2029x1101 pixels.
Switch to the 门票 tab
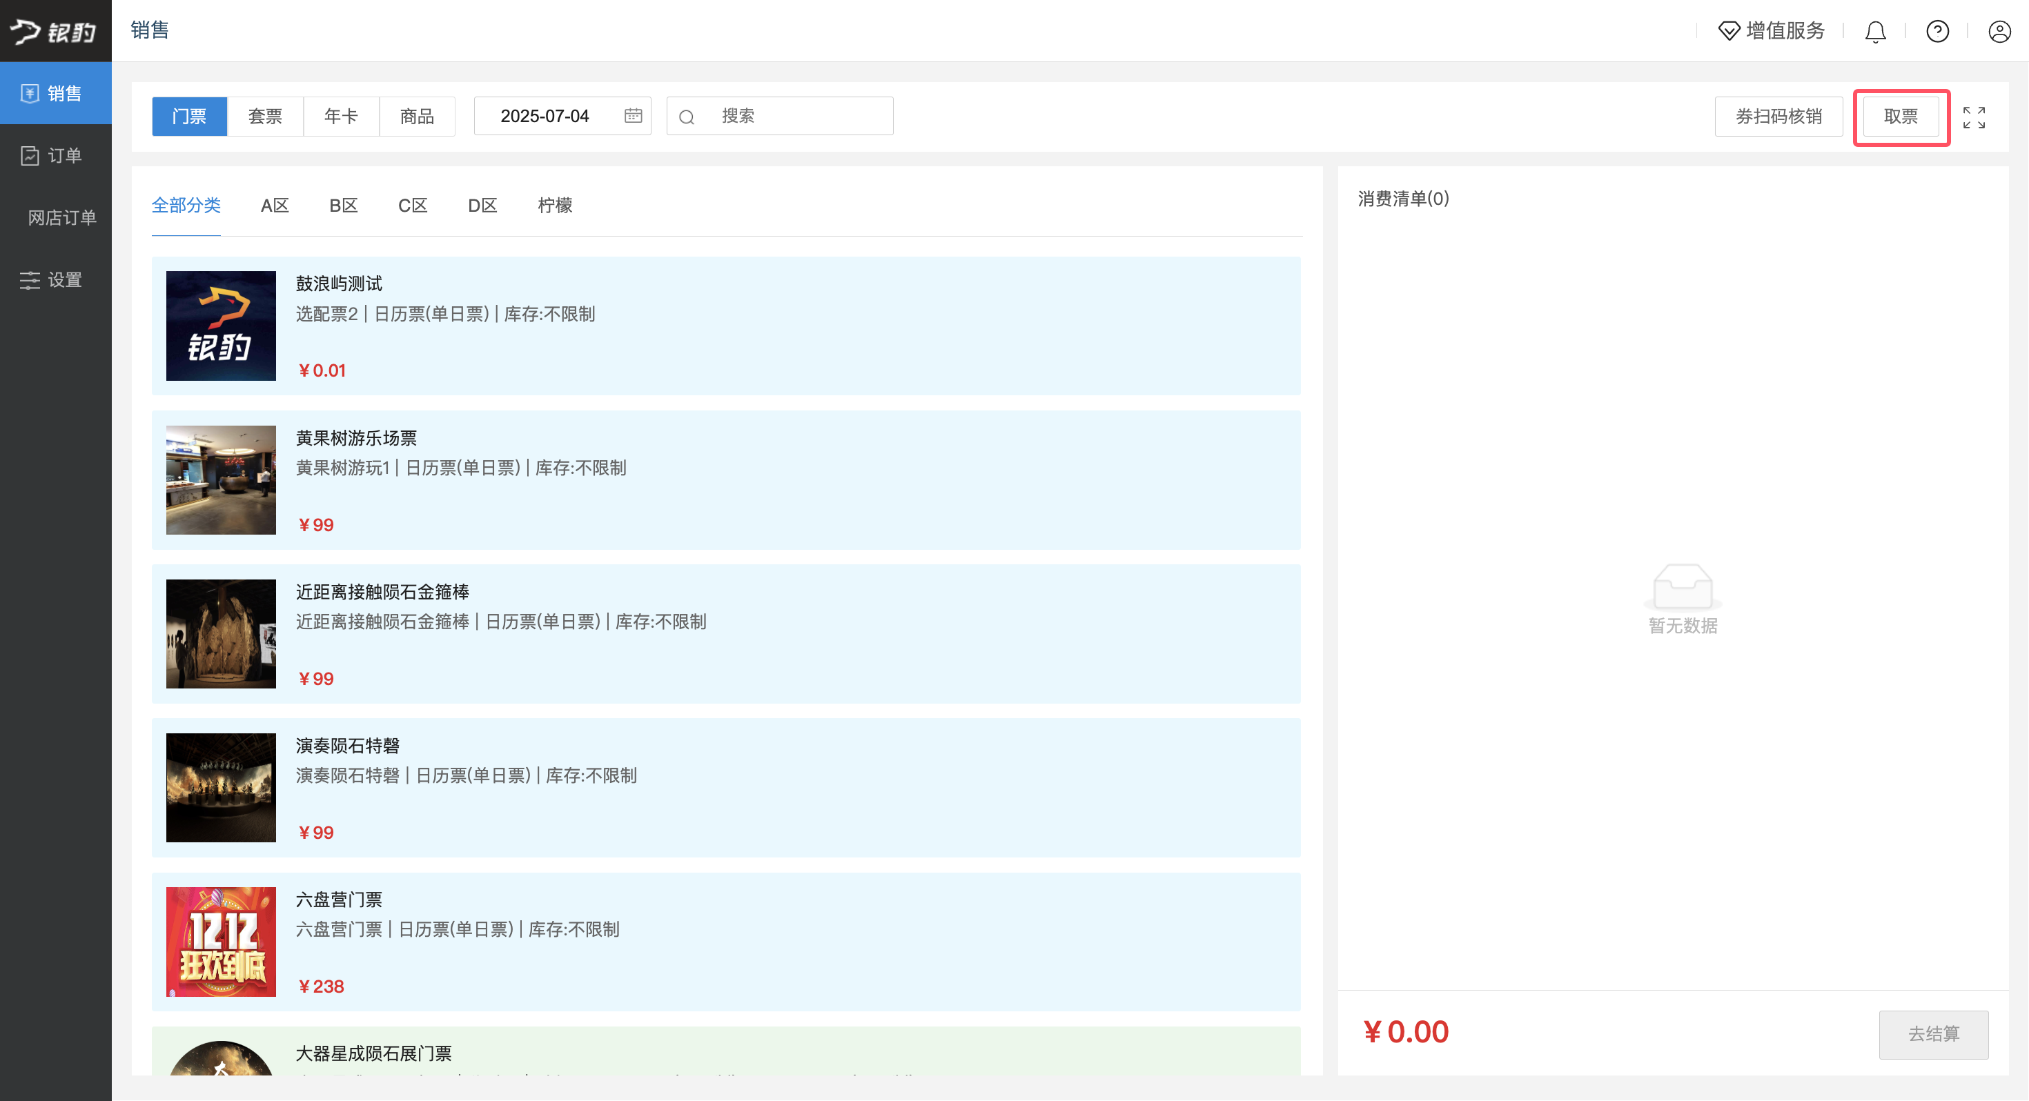pos(189,116)
